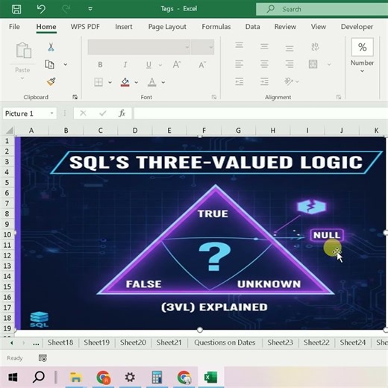
Task: Increase font size with larger A
Action: tap(177, 65)
